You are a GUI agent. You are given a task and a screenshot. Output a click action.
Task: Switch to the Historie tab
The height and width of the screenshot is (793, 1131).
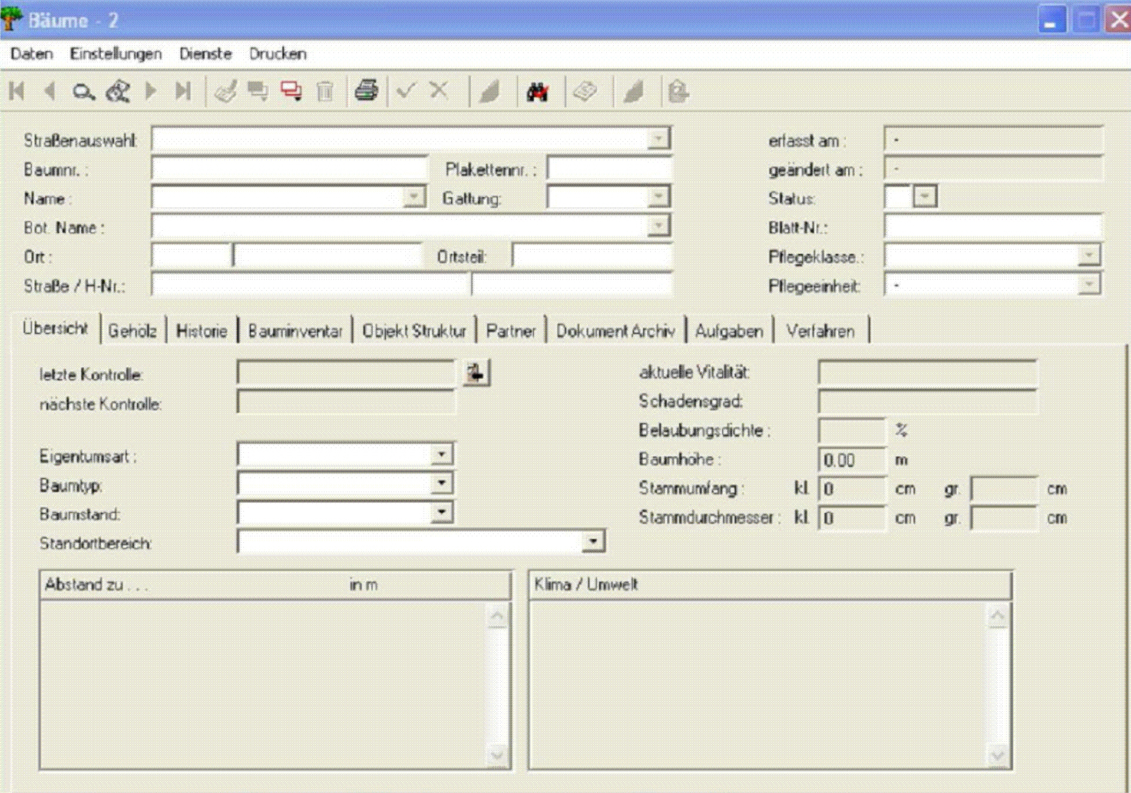point(201,331)
